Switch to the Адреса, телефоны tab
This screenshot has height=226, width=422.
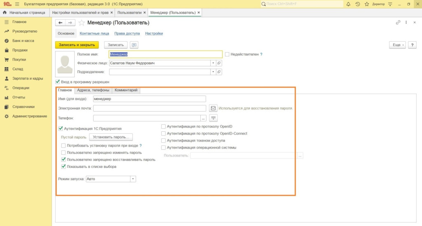[x=93, y=90]
